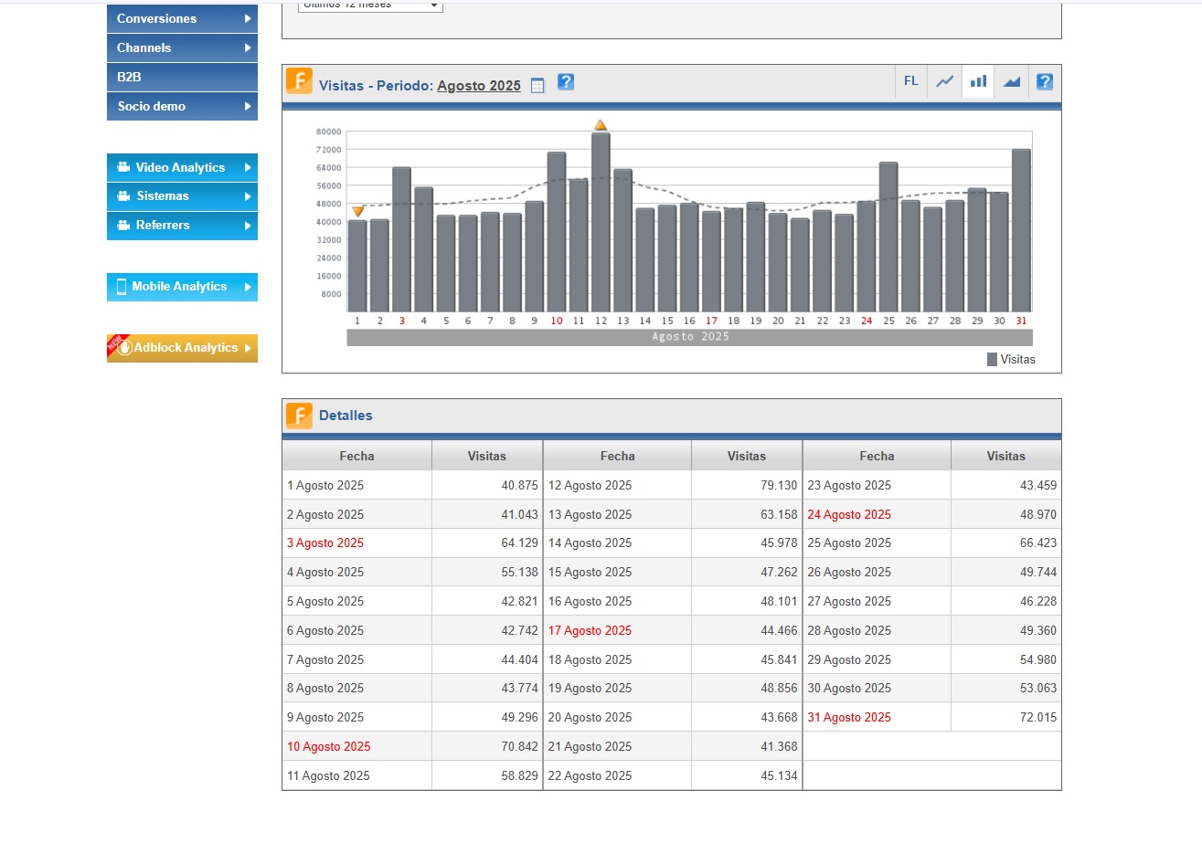Switch chart to line graph view

coord(945,81)
